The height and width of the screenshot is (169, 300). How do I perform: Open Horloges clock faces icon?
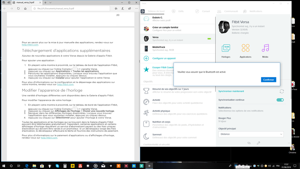(x=226, y=48)
